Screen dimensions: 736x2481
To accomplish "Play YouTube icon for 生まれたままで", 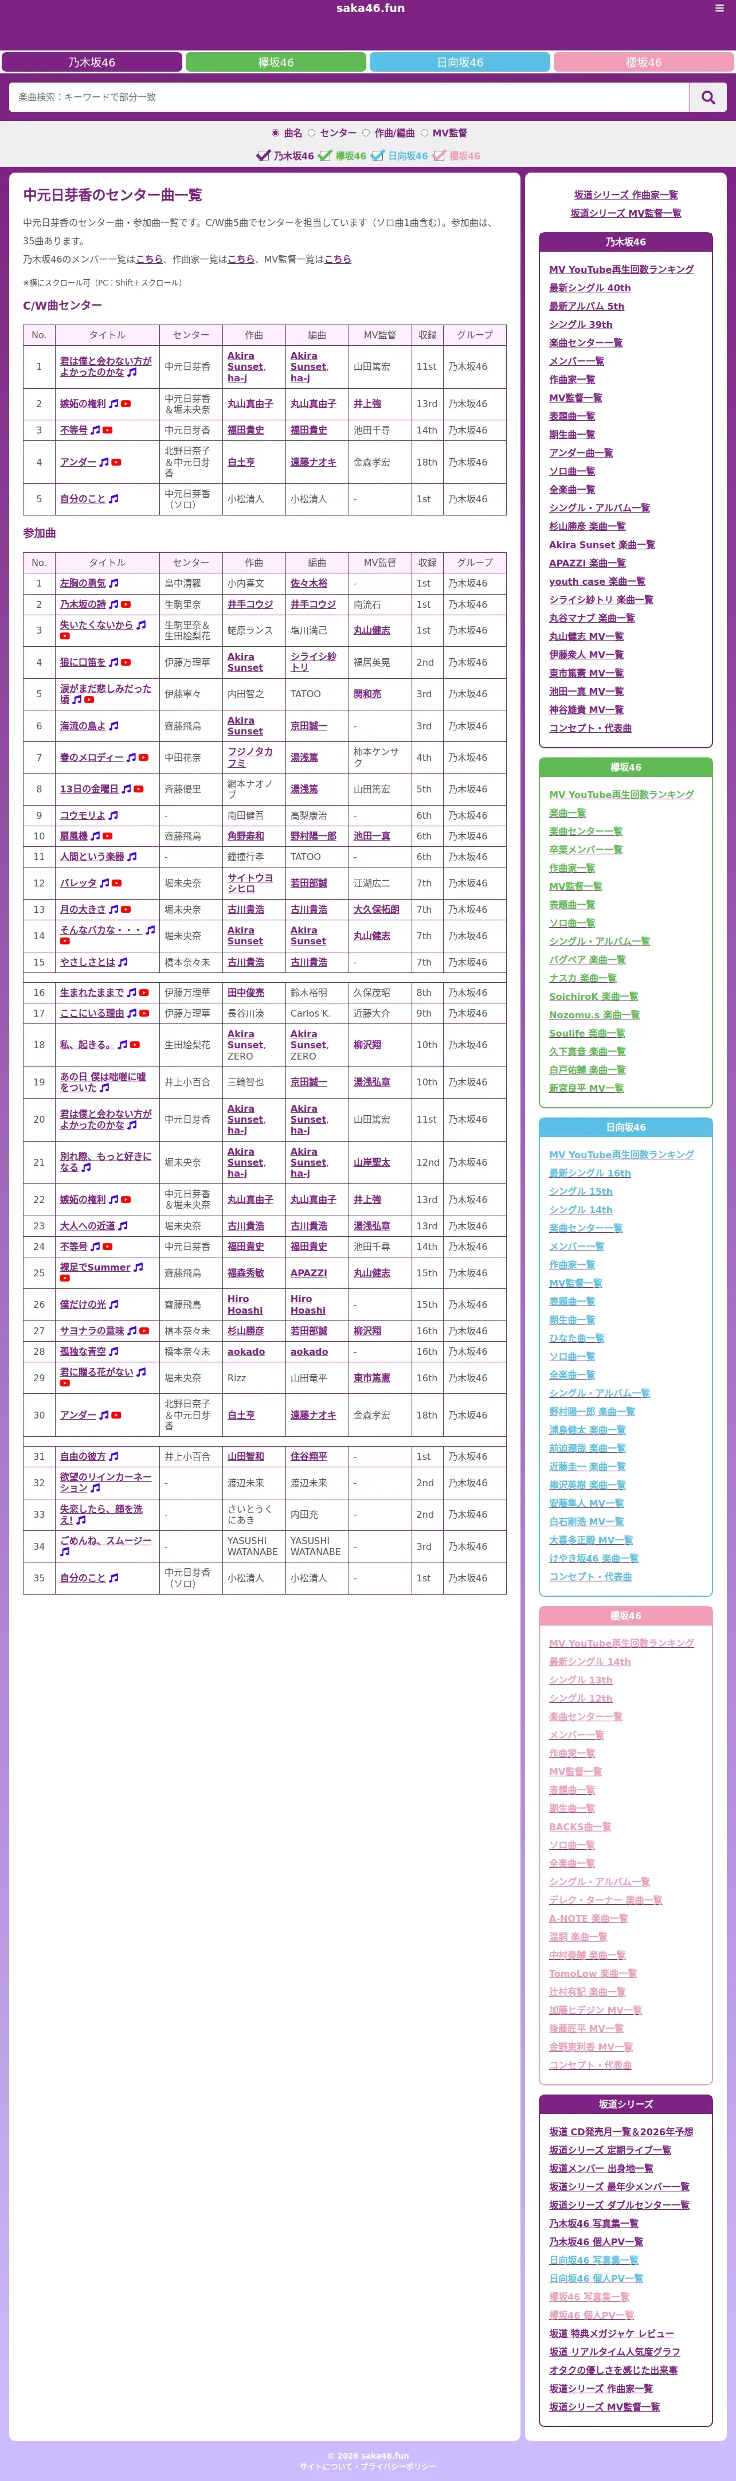I will (x=143, y=992).
